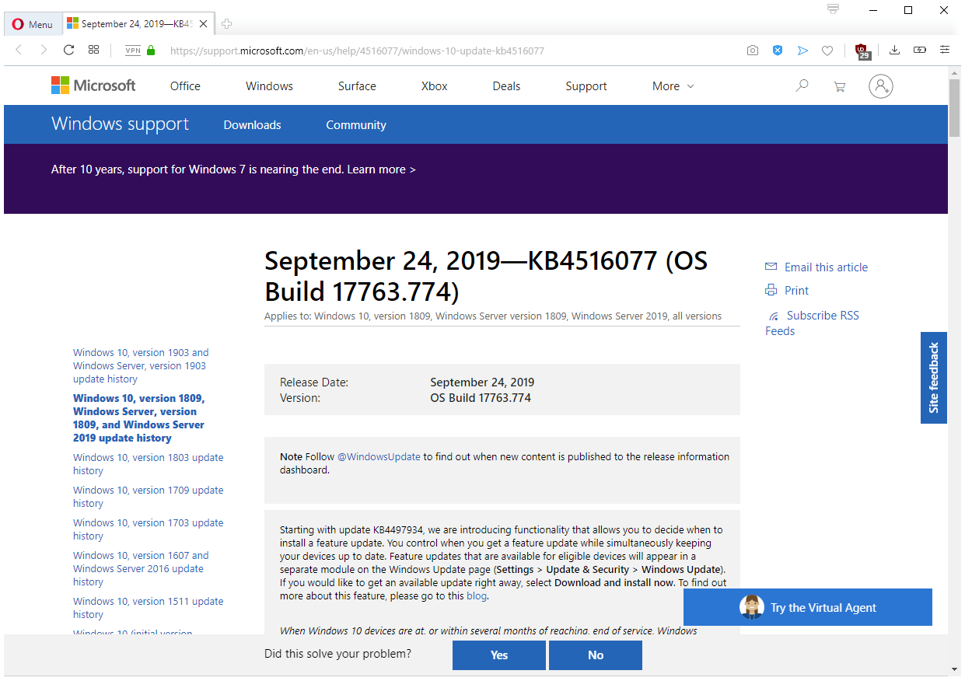The image size is (965, 681).
Task: Answer Yes to Did this solve your problem
Action: [x=499, y=655]
